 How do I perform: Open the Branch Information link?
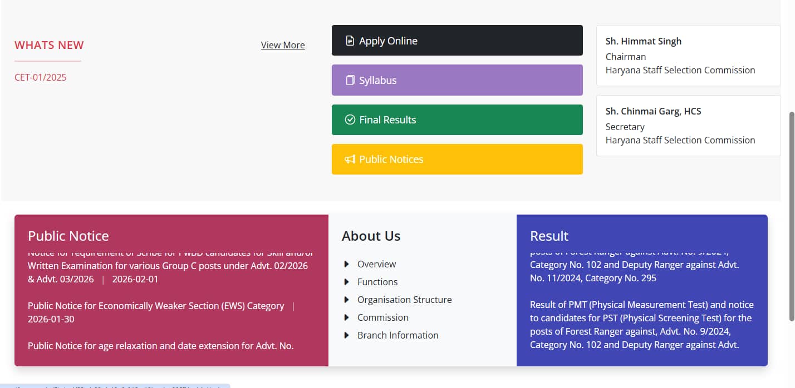(398, 335)
